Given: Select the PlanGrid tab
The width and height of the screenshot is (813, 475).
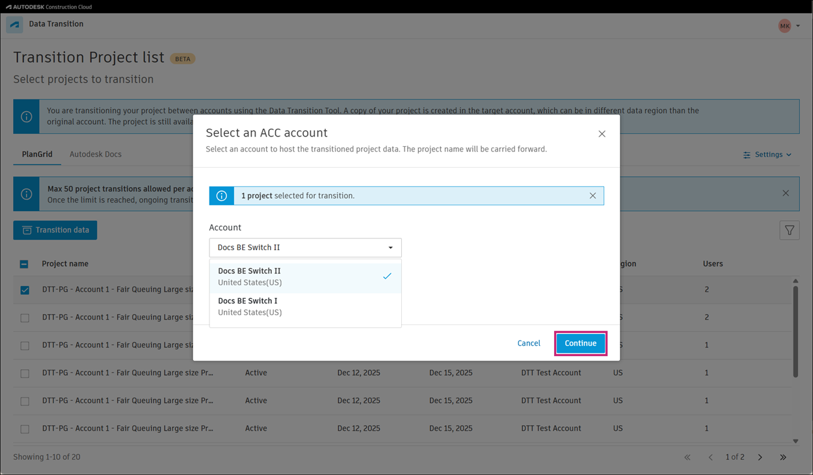Looking at the screenshot, I should coord(37,155).
